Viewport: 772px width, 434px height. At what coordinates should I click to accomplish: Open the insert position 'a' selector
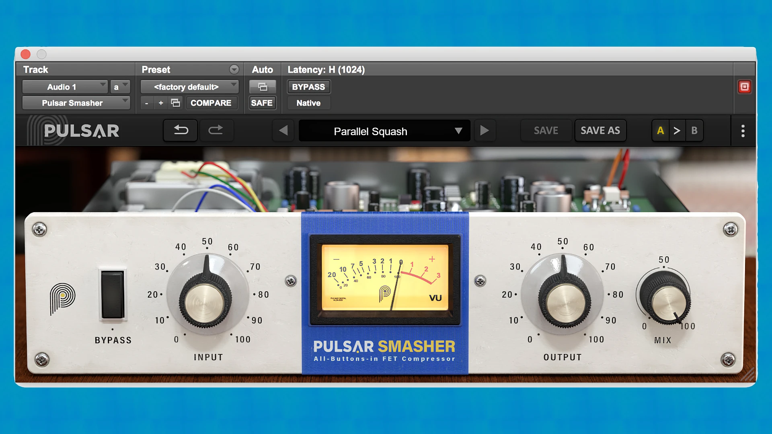point(120,87)
